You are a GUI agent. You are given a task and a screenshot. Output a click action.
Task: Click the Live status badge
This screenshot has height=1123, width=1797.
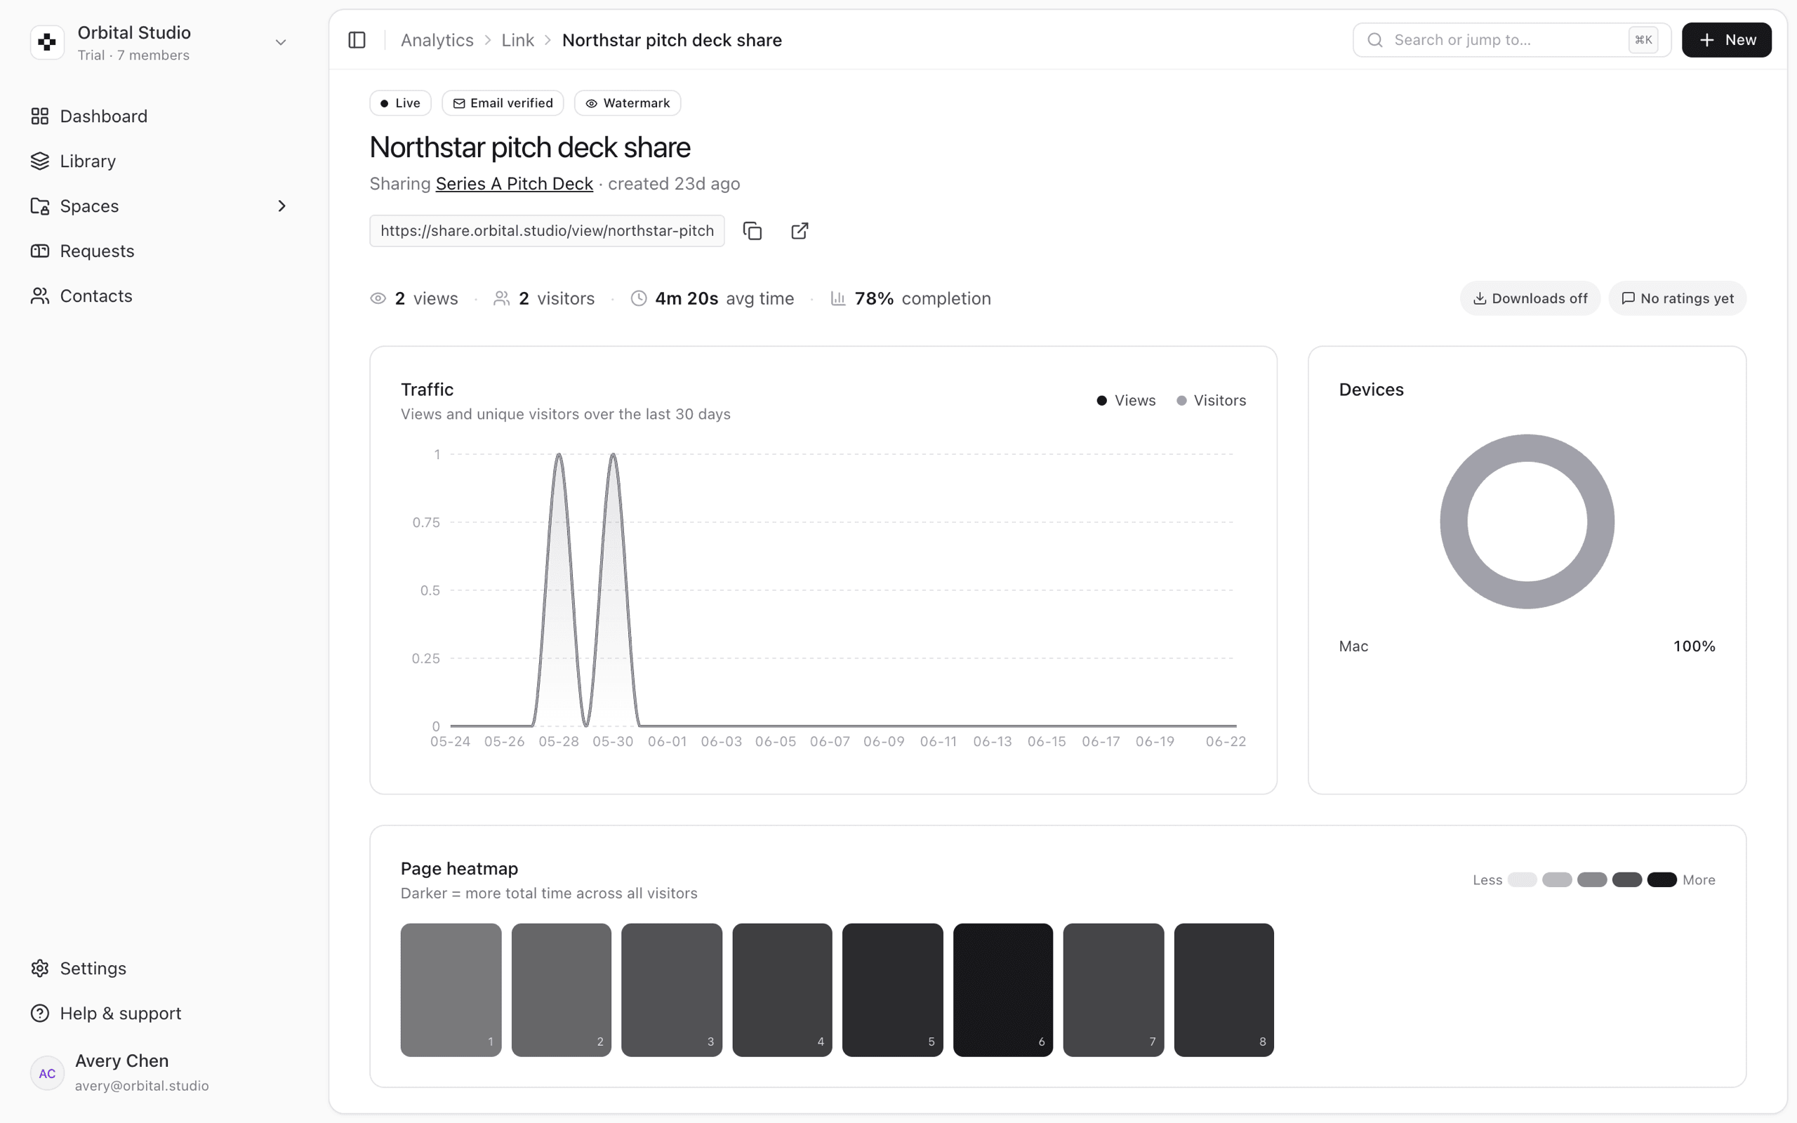tap(400, 103)
